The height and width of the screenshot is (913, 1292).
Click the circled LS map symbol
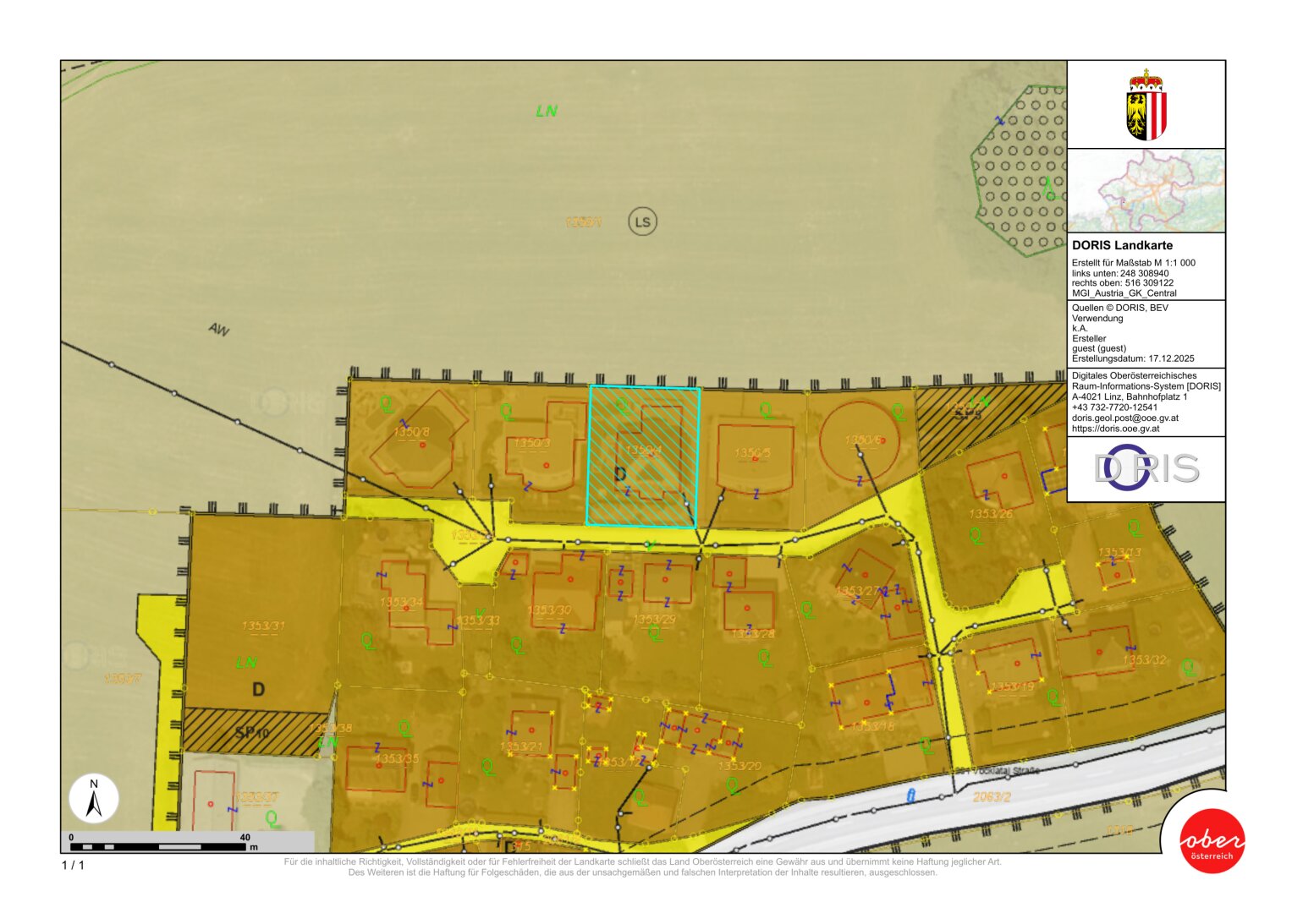click(642, 222)
